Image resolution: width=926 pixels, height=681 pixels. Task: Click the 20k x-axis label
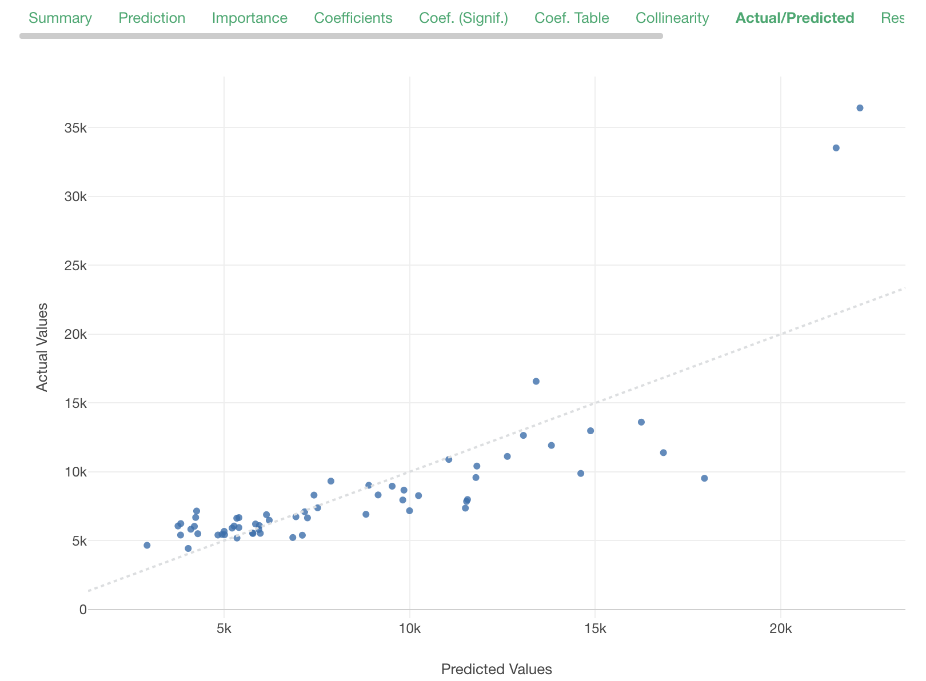(x=780, y=629)
